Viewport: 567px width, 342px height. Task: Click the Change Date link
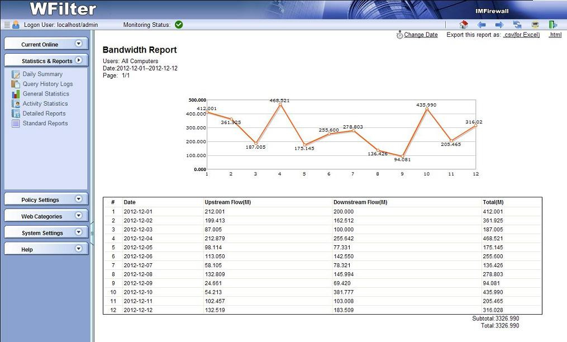coord(421,35)
